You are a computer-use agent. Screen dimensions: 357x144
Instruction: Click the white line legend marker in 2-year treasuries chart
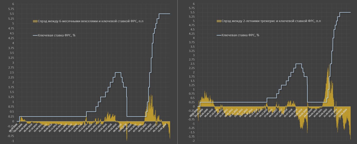pyautogui.click(x=219, y=35)
